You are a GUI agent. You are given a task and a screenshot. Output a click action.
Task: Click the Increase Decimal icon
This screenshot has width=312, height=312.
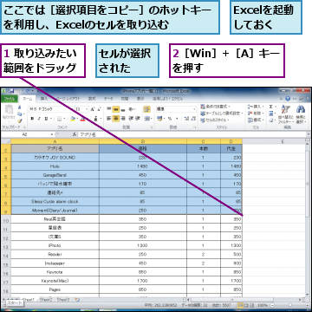tap(186, 119)
